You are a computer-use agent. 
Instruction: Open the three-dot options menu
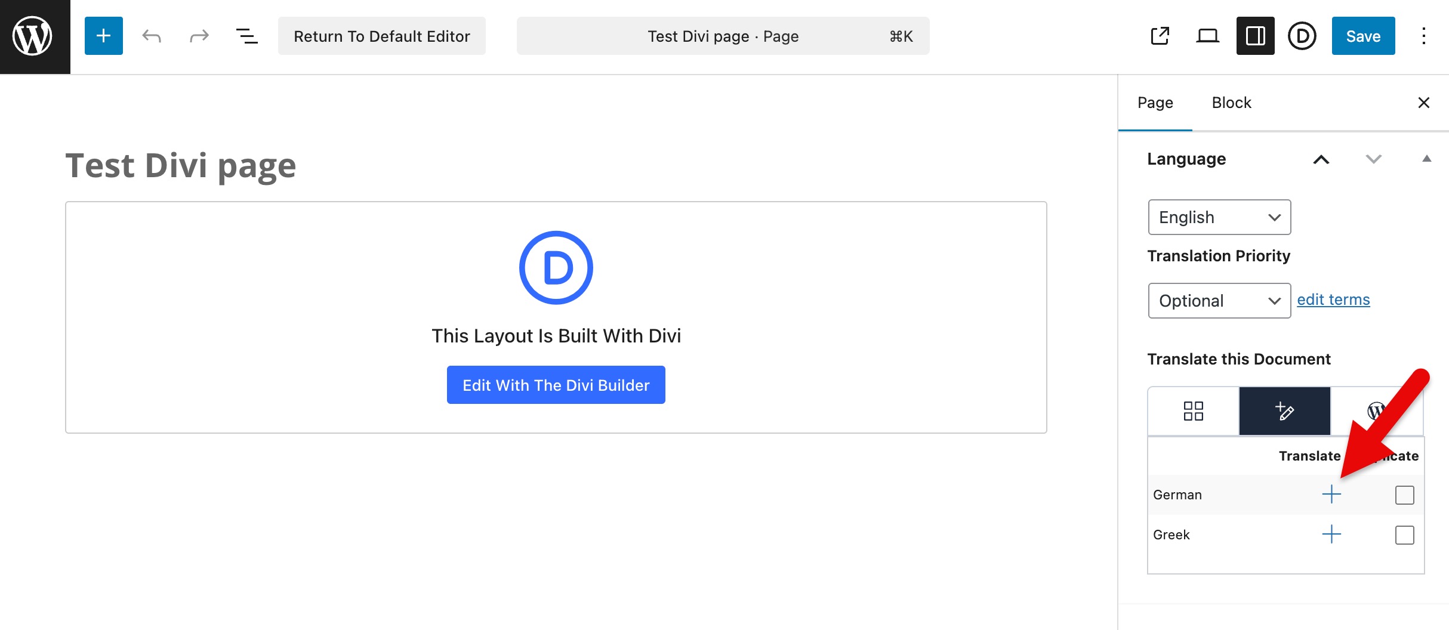pyautogui.click(x=1423, y=36)
